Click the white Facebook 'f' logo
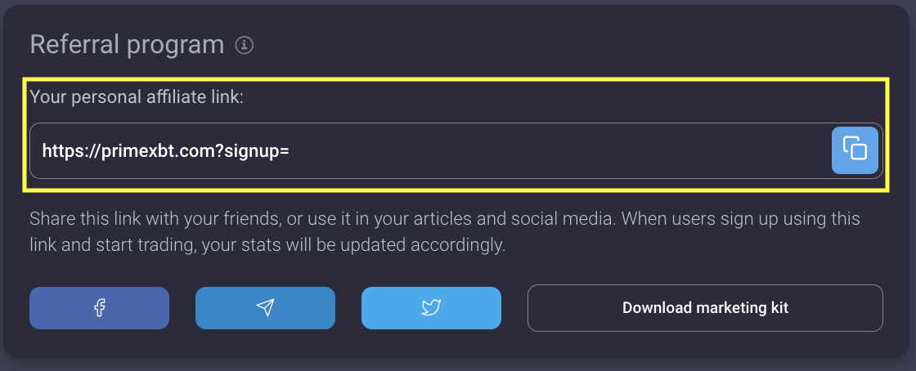Screen dimensions: 916x371 click(x=99, y=308)
